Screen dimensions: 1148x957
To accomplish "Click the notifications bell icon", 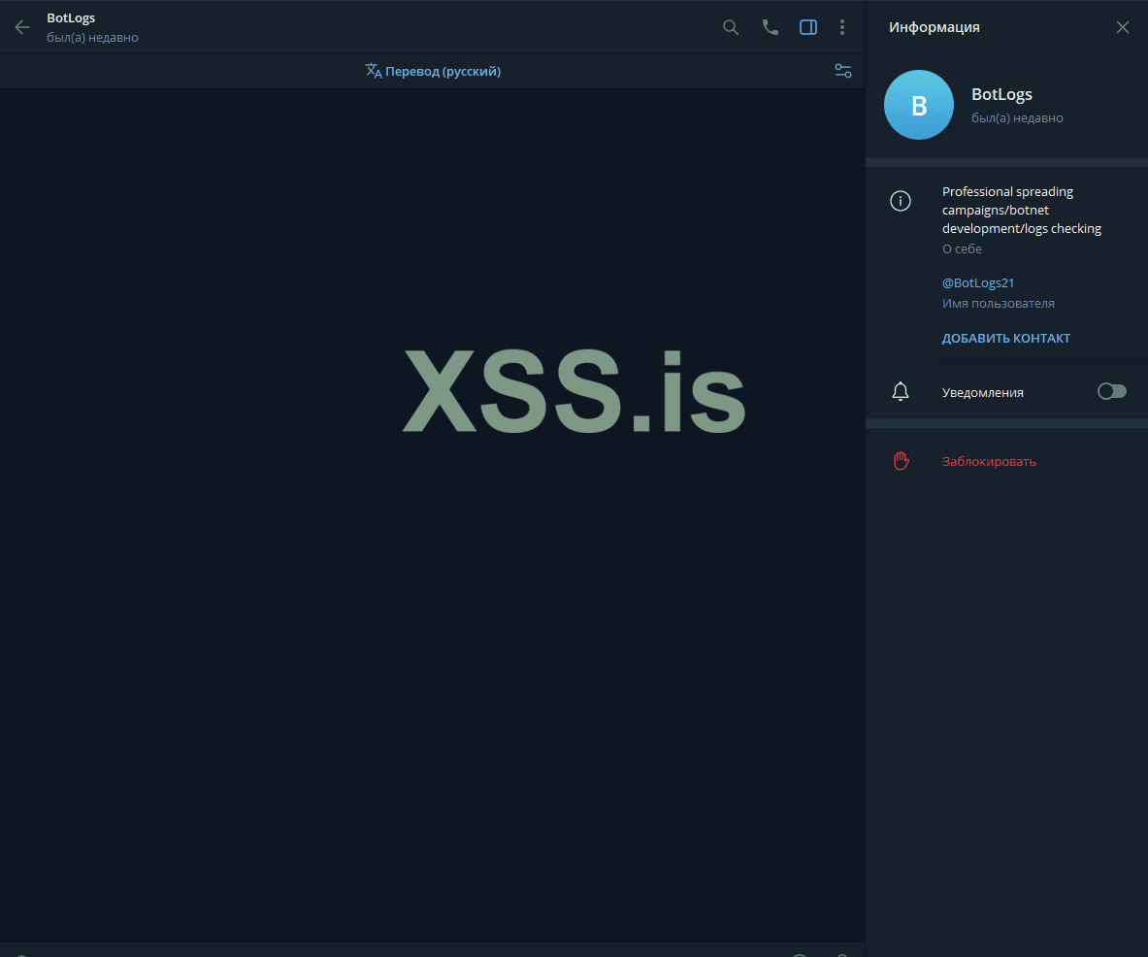I will 901,392.
